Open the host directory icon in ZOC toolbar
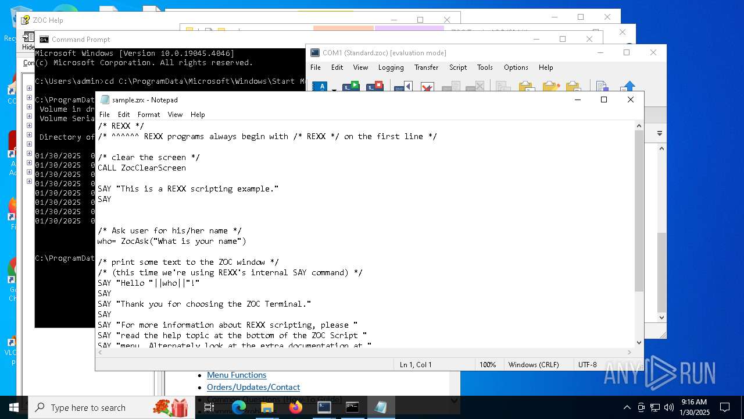744x419 pixels. tap(320, 87)
